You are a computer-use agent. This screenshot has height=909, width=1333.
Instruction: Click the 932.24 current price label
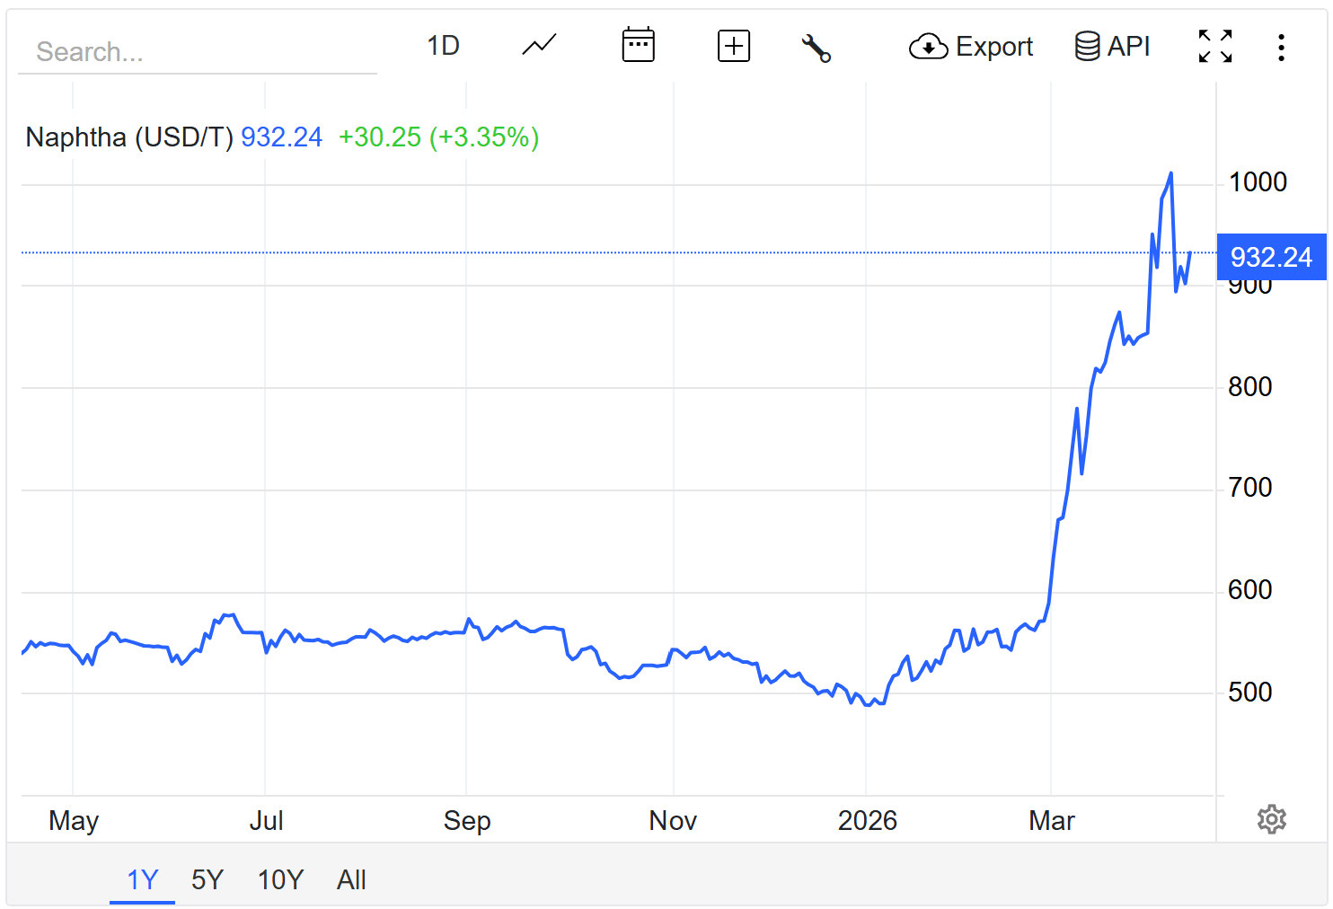pos(1271,258)
